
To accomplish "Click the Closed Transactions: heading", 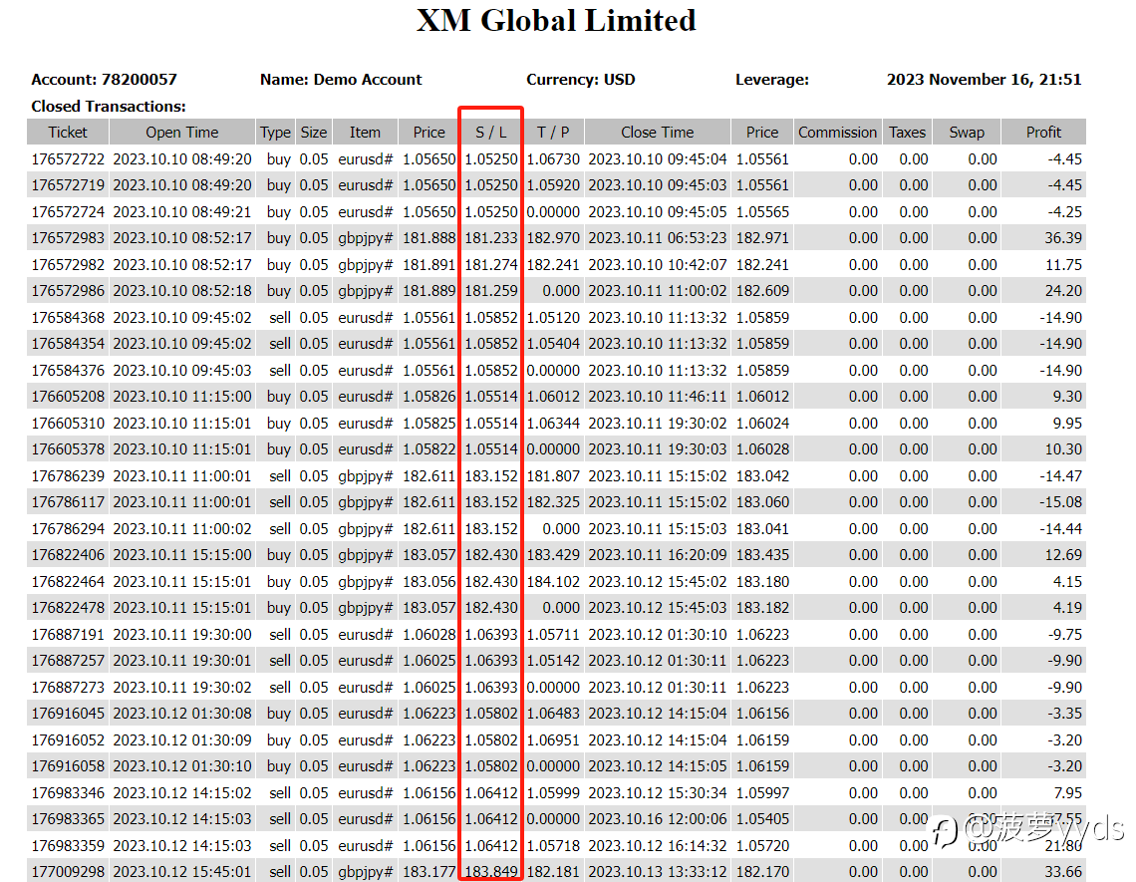I will point(108,106).
